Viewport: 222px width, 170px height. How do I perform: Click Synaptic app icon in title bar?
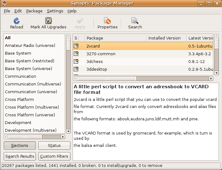click(x=5, y=3)
